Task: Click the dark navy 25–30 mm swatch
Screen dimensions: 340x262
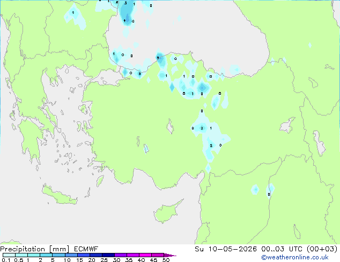Action: click(x=108, y=255)
